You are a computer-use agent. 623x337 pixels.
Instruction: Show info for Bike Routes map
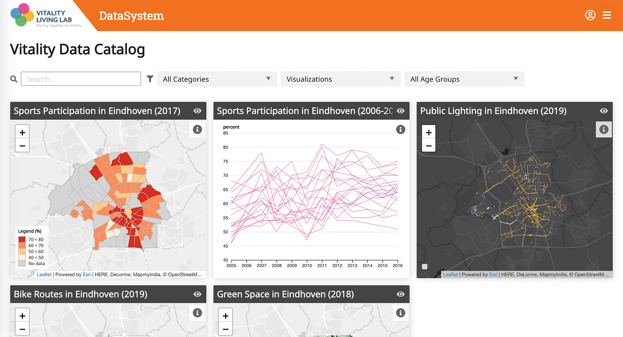(x=197, y=313)
